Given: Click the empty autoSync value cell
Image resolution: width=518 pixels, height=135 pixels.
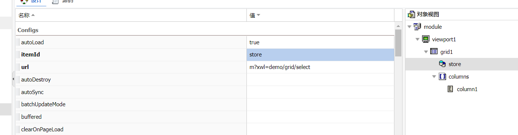Looking at the screenshot, I should tap(320, 92).
